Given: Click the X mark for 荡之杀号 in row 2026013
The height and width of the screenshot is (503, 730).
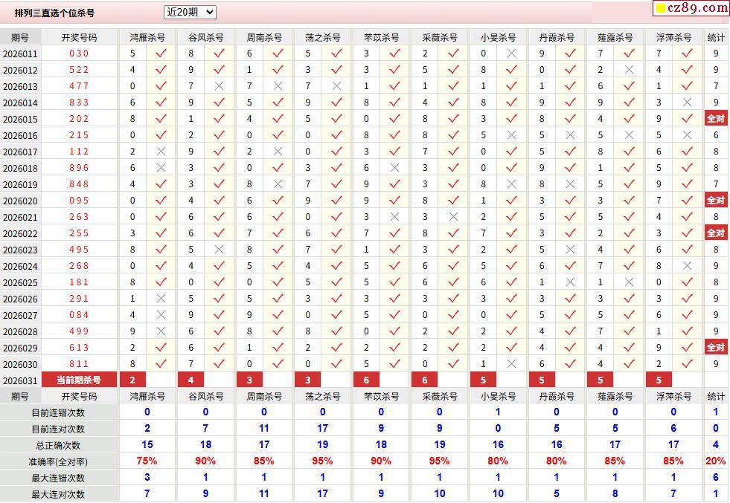Looking at the screenshot, I should [x=336, y=86].
